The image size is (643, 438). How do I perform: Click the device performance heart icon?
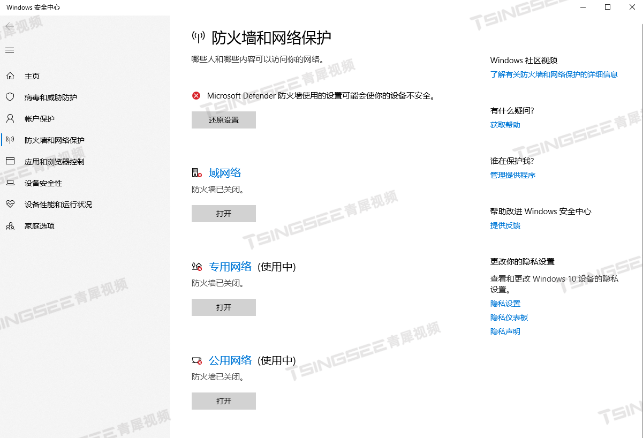click(x=10, y=205)
